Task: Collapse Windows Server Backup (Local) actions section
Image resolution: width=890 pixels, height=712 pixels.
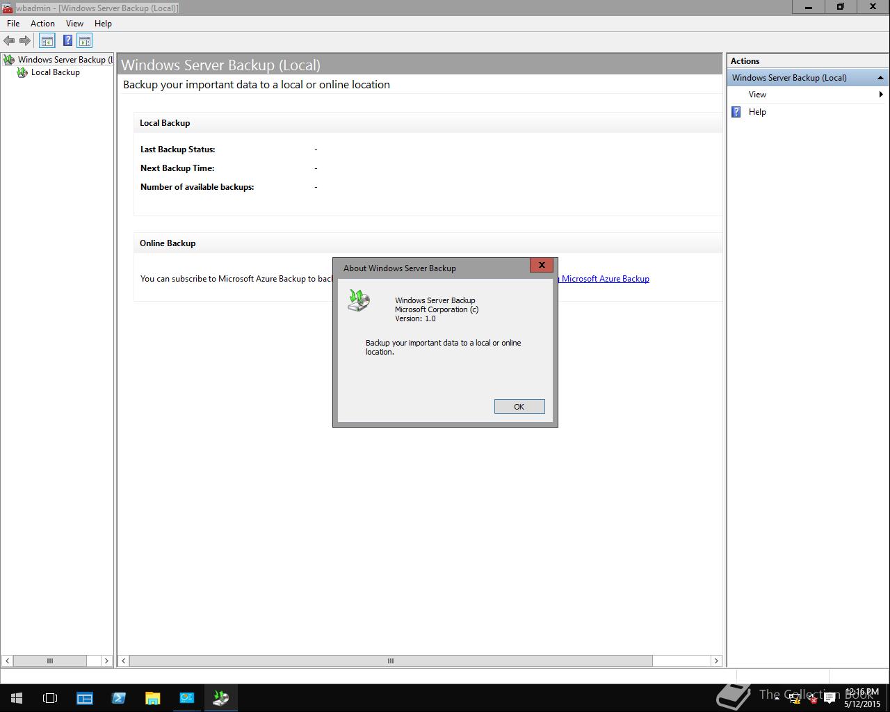Action: pyautogui.click(x=880, y=78)
